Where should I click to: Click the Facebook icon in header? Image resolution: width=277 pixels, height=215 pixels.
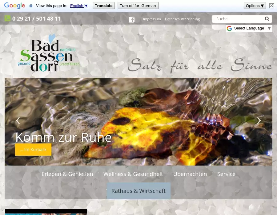click(131, 20)
